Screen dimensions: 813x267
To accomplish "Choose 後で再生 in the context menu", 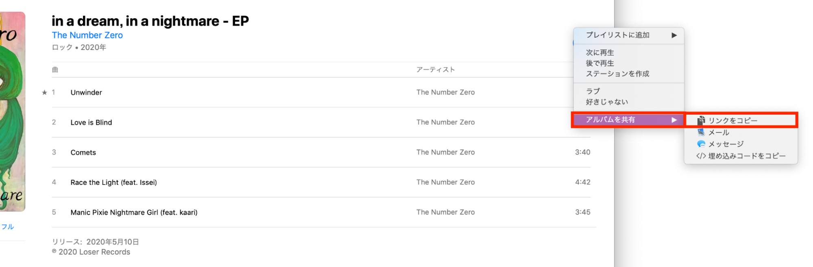I will pos(600,63).
